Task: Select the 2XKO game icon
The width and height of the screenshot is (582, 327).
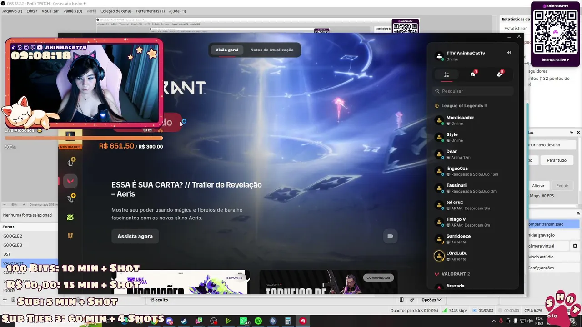Action: pos(70,218)
